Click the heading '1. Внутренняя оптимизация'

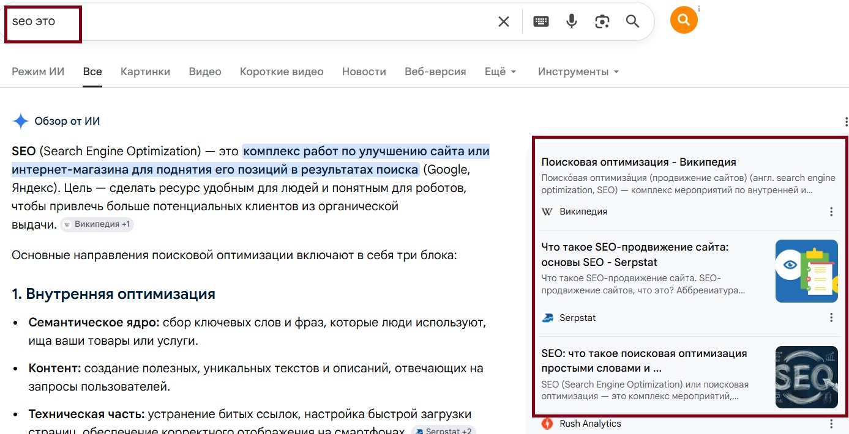point(113,294)
